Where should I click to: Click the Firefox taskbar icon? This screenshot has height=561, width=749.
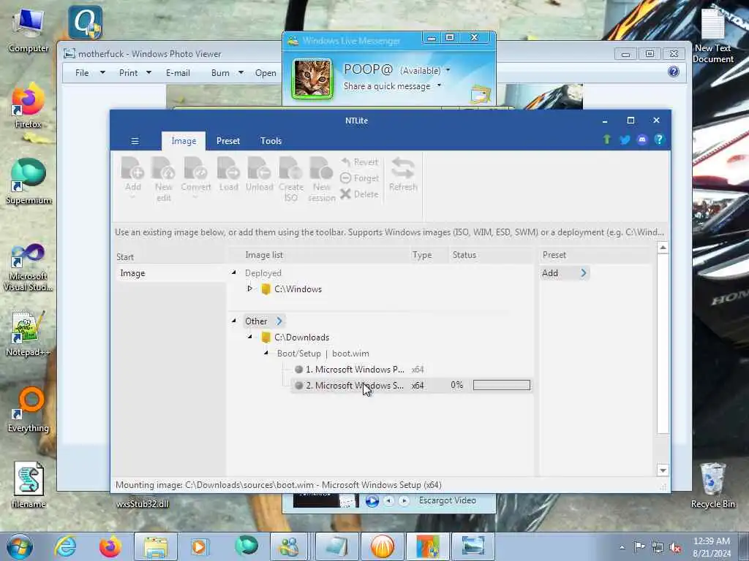110,546
